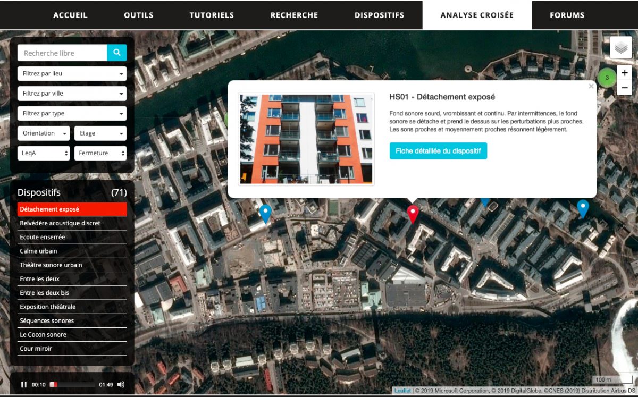Click the orange building thumbnail photo
638x397 pixels.
click(x=306, y=139)
